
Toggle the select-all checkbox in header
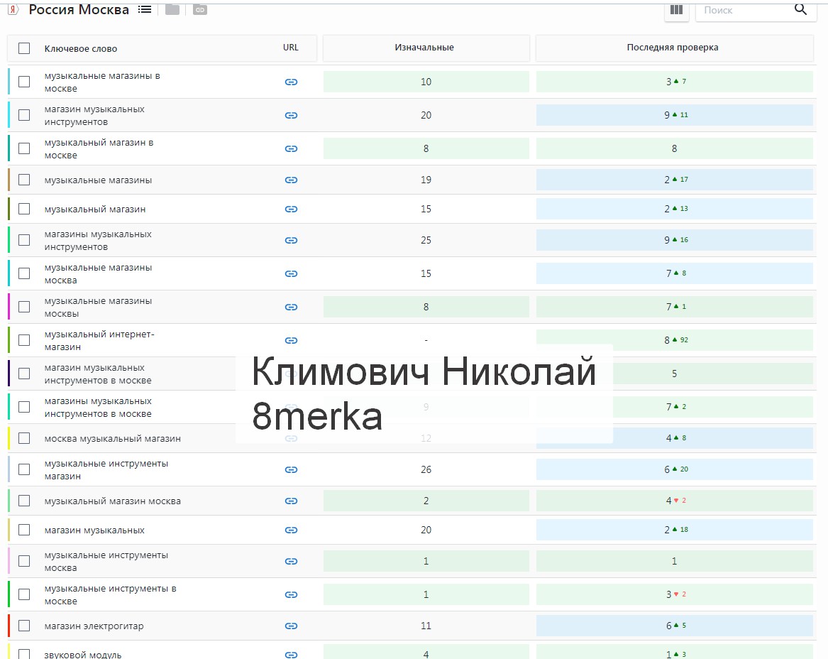[24, 48]
